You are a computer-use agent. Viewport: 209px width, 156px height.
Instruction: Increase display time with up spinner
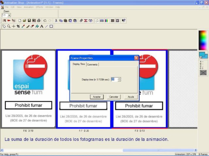click(x=119, y=79)
